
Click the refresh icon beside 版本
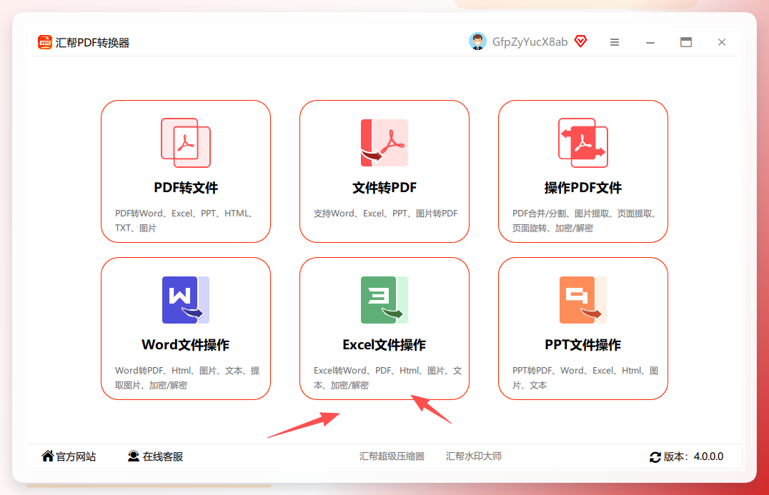(655, 456)
